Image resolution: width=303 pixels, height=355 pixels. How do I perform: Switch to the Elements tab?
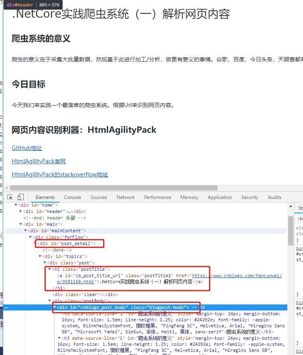(x=45, y=197)
